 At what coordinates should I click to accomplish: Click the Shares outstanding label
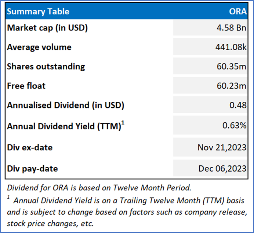(46, 67)
